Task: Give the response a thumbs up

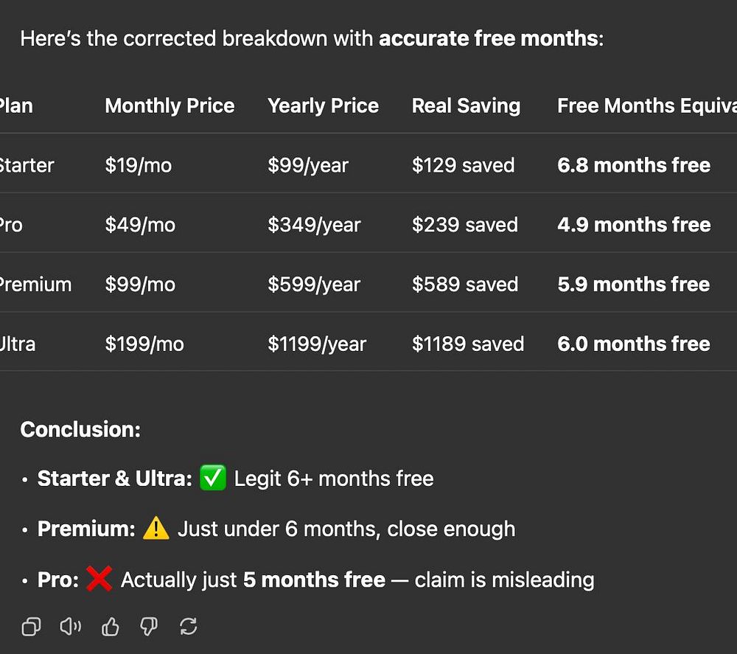Action: tap(111, 627)
